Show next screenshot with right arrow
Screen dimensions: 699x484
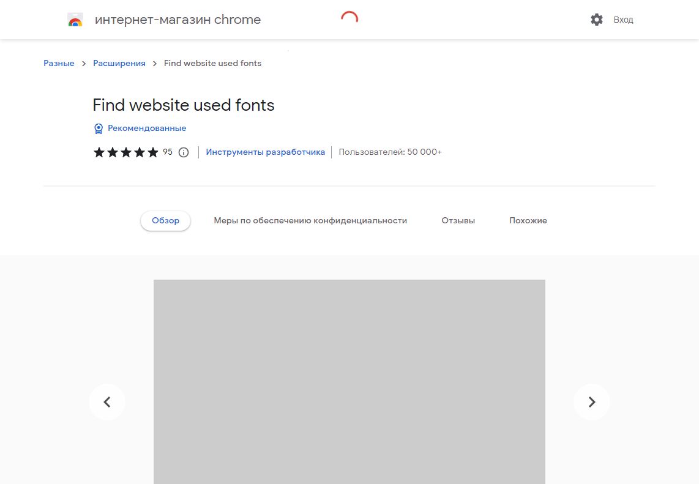[x=591, y=402]
